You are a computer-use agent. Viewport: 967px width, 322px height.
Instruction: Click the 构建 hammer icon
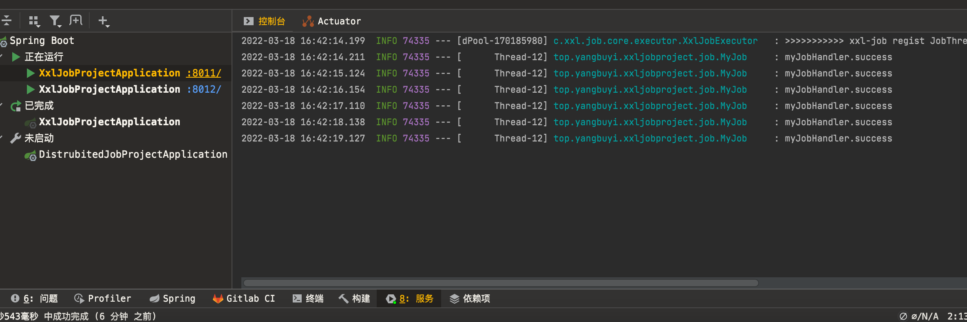click(344, 298)
